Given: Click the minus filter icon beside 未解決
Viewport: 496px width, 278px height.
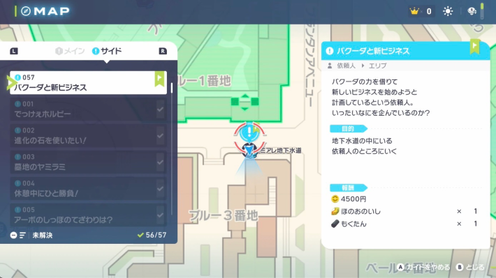Looking at the screenshot, I should [x=13, y=235].
